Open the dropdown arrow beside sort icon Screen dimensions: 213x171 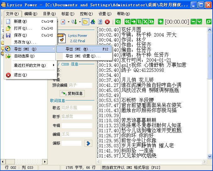tap(79, 22)
